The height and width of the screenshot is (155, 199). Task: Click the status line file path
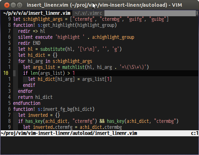click(69, 133)
